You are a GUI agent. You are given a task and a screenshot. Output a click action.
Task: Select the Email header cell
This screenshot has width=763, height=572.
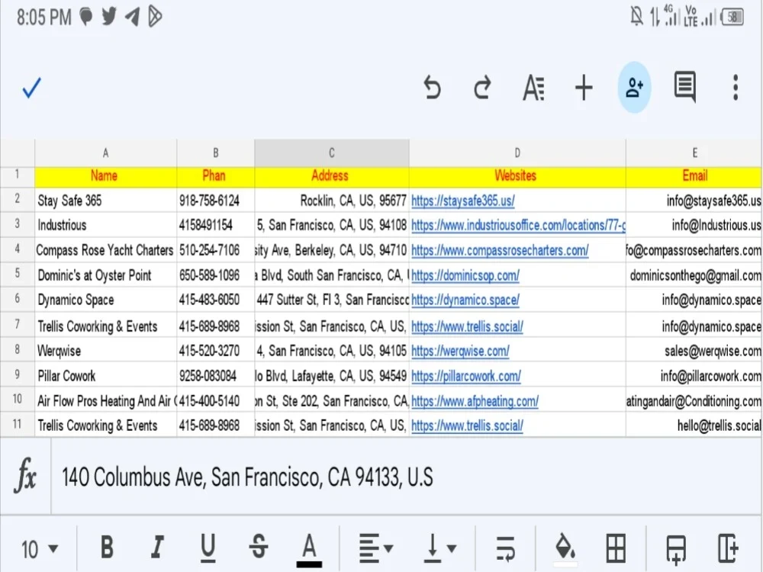[694, 176]
